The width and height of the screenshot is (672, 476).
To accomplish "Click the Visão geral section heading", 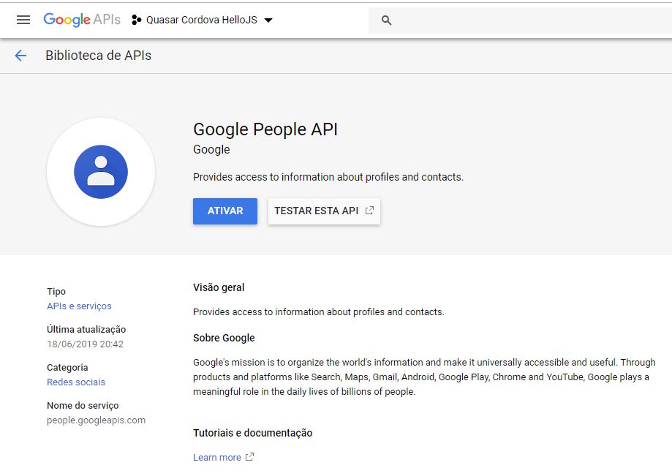I will click(219, 287).
